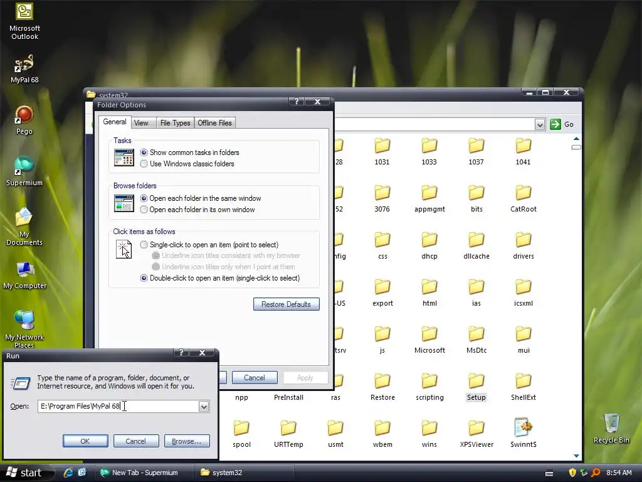Click the Run dialog help button
This screenshot has height=482, width=642.
(181, 353)
